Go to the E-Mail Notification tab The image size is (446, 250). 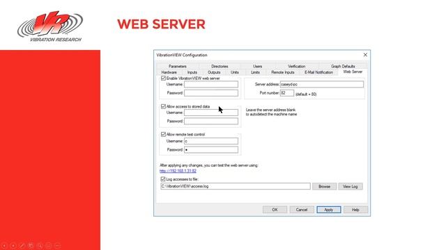(318, 72)
